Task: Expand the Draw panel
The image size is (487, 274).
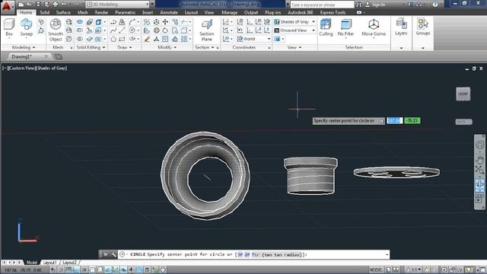Action: 125,47
